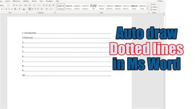
Task: Open the Change Case Aa menu
Action: click(x=21, y=5)
